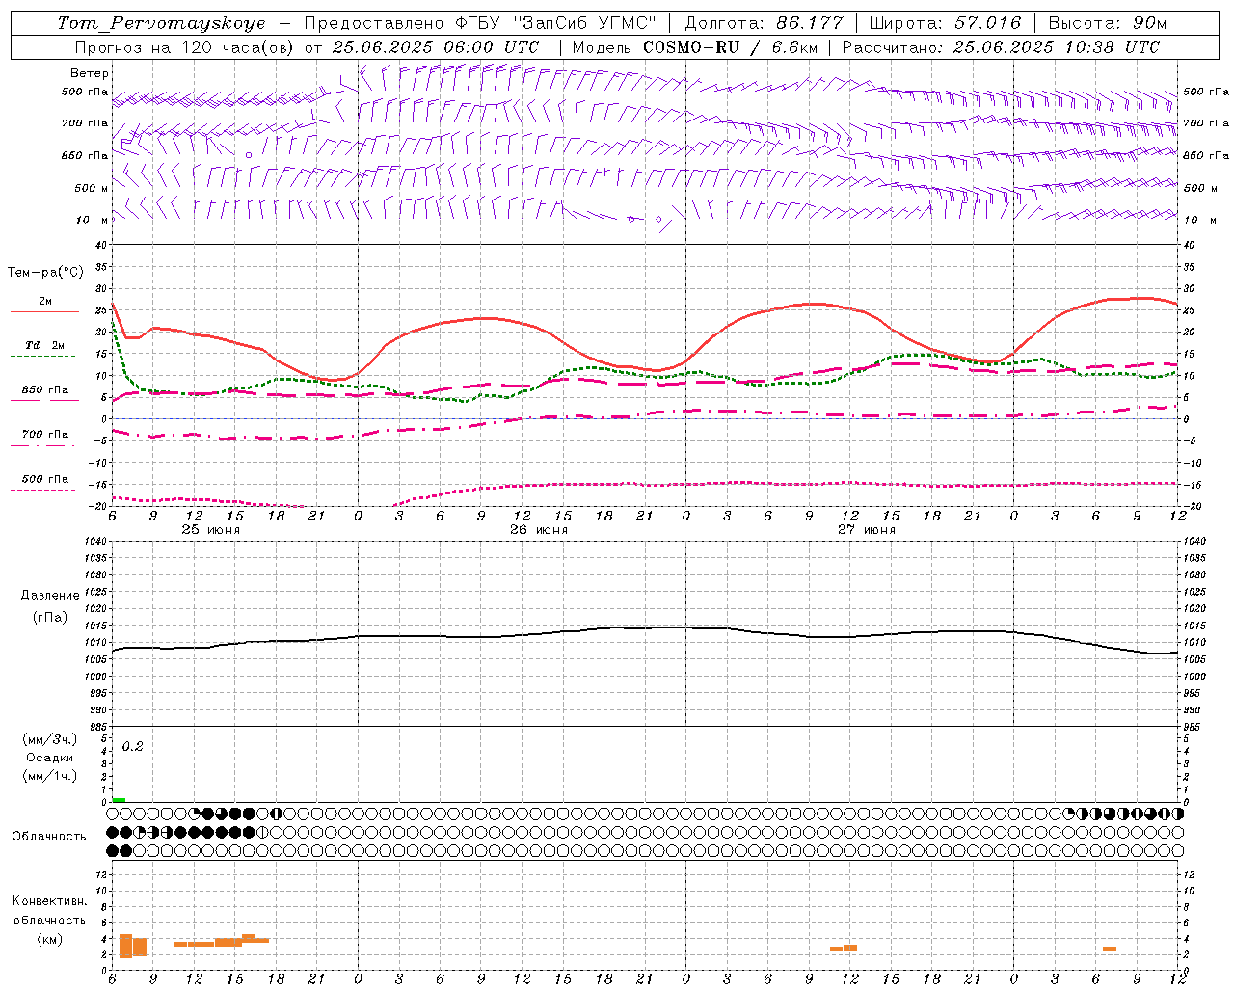Click the 850 гПа temperature legend entry

(x=45, y=389)
